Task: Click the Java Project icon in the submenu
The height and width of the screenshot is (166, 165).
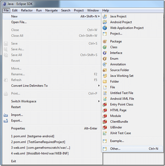Action: 105,16
